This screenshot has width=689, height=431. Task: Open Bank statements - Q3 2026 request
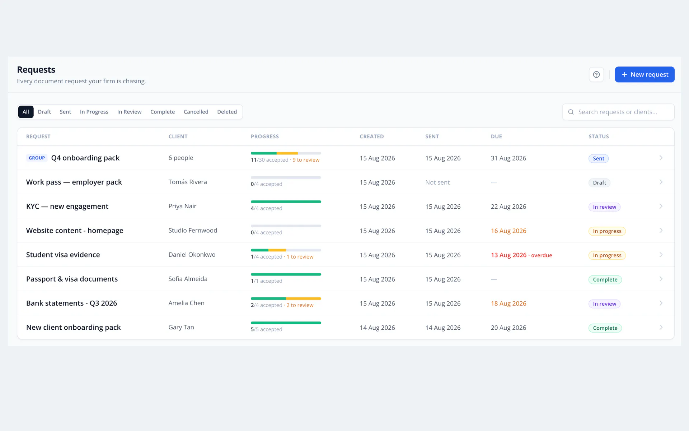click(71, 303)
